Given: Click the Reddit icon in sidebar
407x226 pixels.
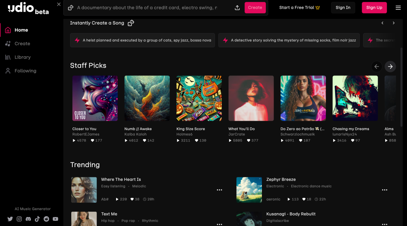Looking at the screenshot, I should coord(46,219).
